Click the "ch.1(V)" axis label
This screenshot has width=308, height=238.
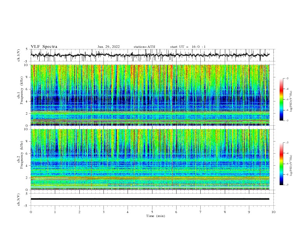18,55
